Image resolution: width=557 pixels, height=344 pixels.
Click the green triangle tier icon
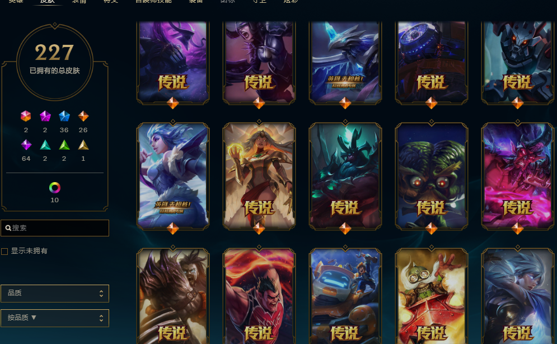click(x=64, y=145)
